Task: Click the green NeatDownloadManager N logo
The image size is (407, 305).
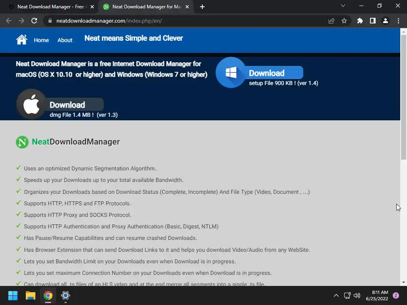Action: click(22, 142)
